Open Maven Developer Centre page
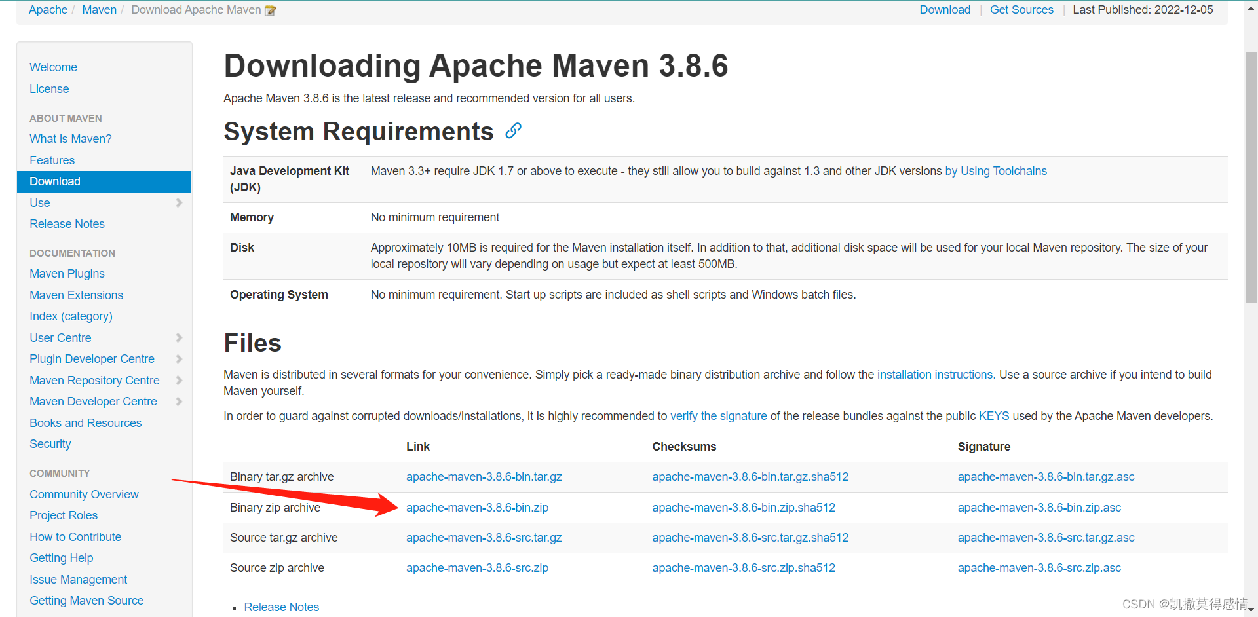1258x617 pixels. 93,402
